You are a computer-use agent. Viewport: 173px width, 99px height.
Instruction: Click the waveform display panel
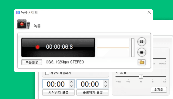(x=113, y=47)
